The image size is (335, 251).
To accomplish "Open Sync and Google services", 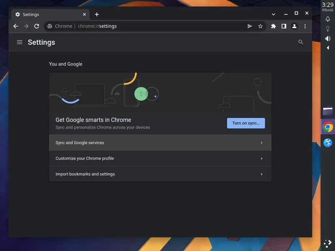I will coord(160,142).
